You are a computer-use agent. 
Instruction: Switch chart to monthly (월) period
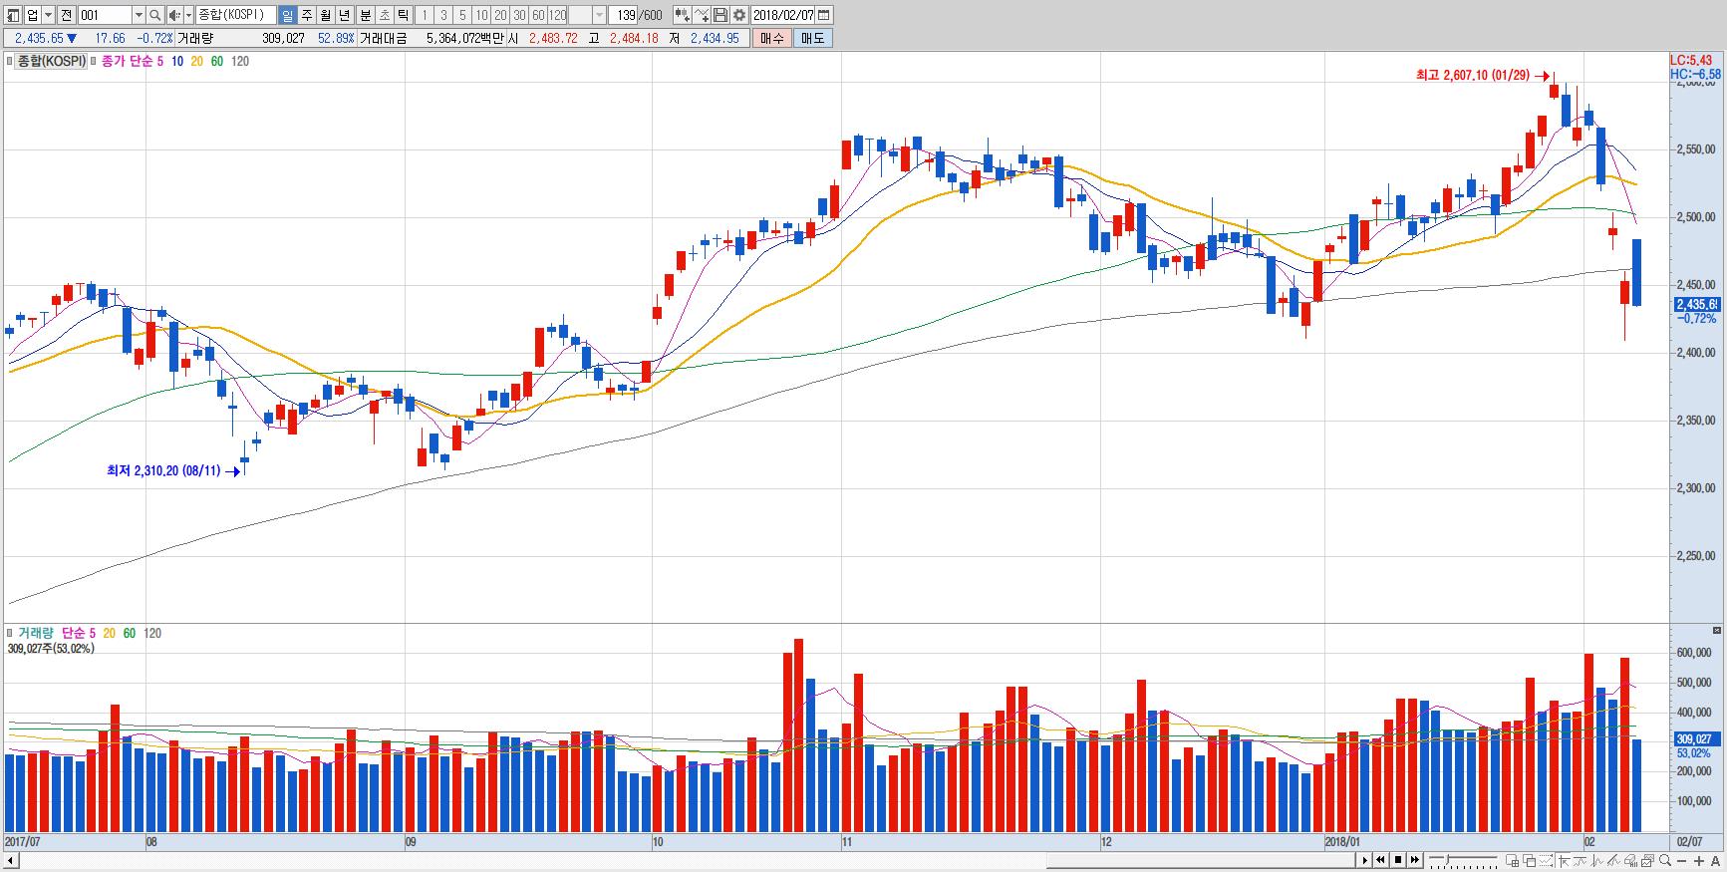click(325, 15)
